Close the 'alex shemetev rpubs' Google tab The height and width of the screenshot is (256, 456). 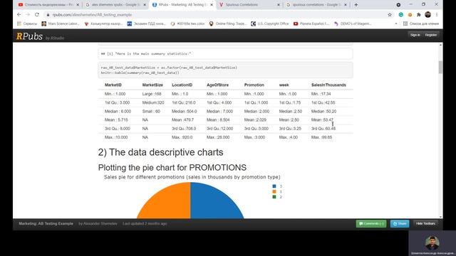[145, 5]
